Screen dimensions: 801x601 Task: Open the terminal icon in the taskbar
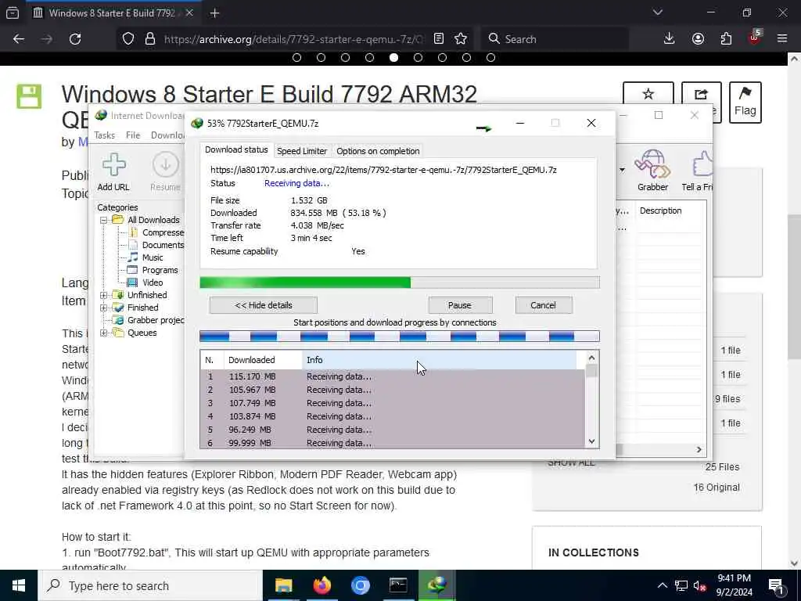398,585
